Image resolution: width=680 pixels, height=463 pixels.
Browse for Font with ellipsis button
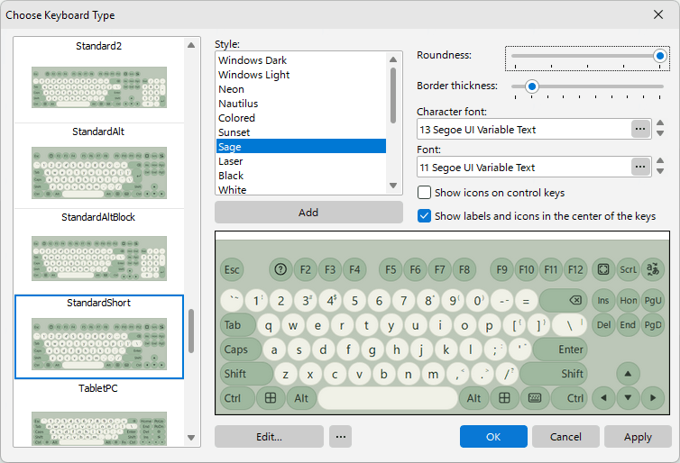click(x=640, y=167)
